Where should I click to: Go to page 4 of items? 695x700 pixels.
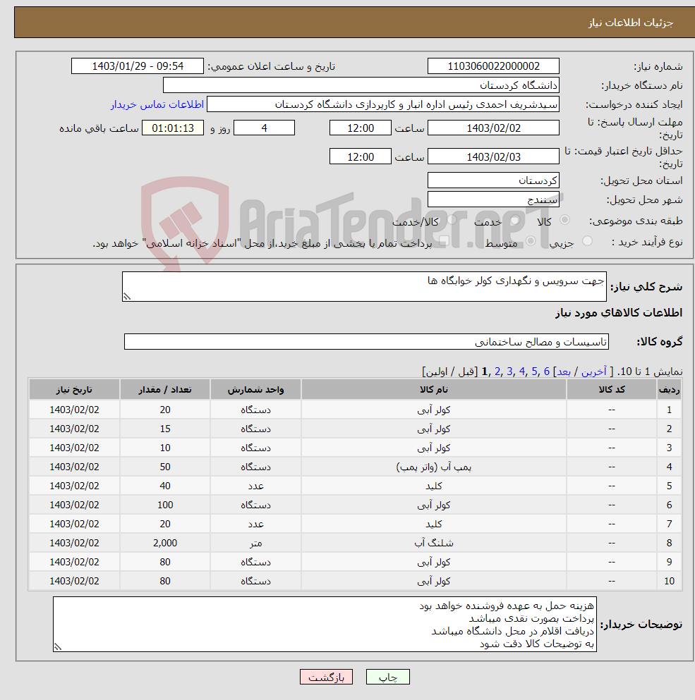(x=522, y=372)
